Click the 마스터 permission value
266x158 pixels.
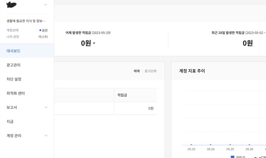(43, 37)
